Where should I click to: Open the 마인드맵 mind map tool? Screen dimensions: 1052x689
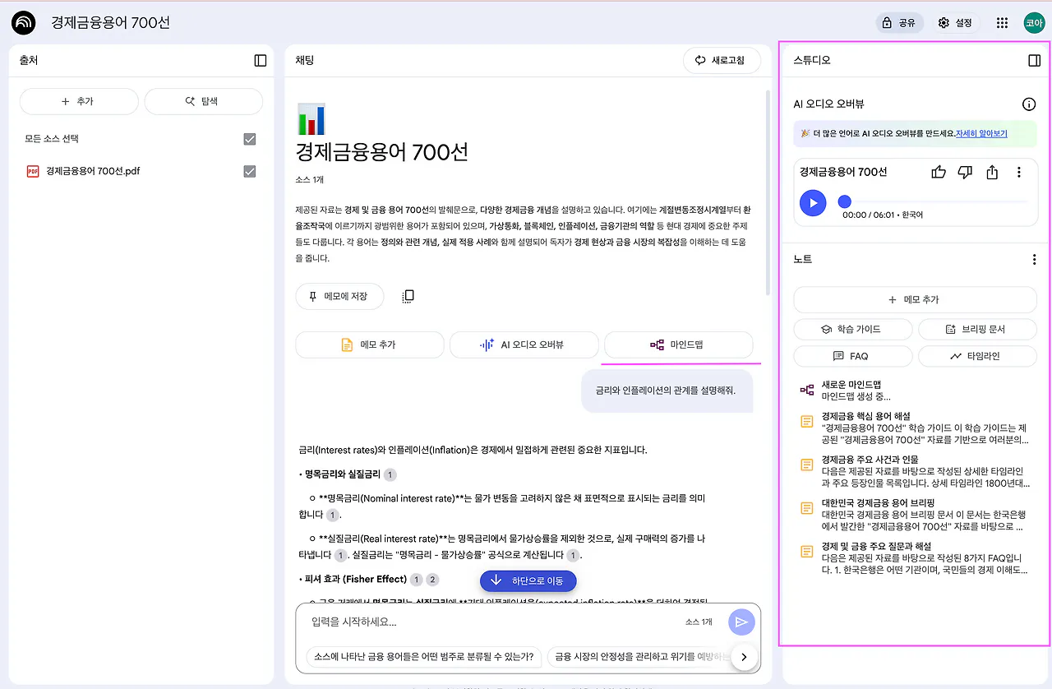[x=679, y=344]
